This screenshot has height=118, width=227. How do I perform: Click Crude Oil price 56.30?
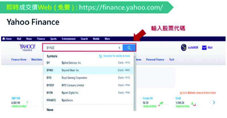146,103
